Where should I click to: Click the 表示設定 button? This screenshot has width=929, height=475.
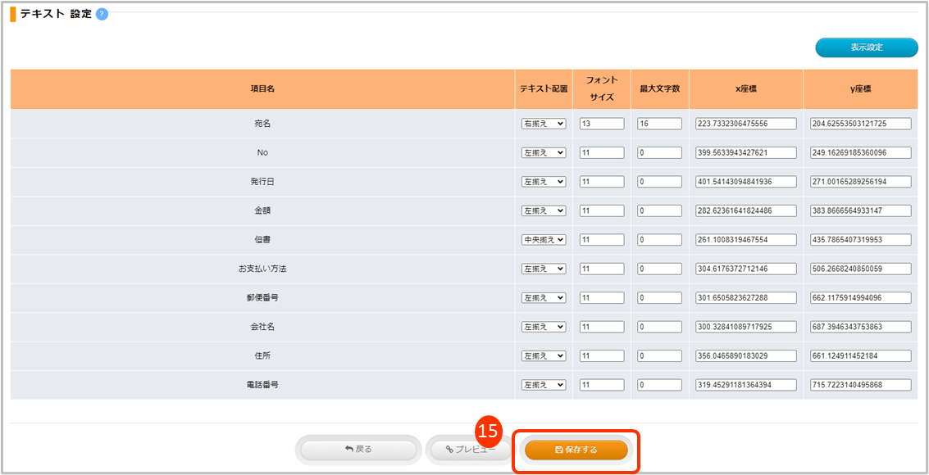click(x=866, y=47)
